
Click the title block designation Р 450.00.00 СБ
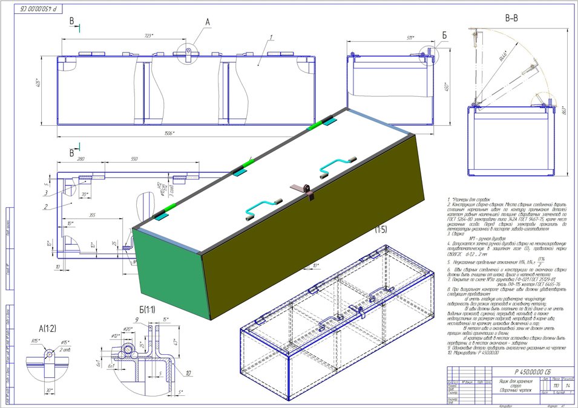(533, 372)
